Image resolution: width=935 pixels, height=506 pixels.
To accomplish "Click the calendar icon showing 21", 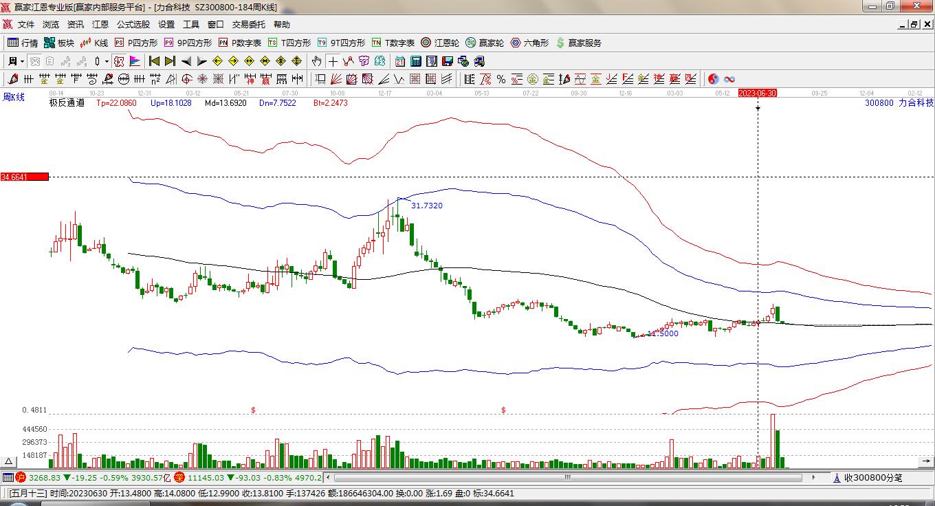I will pos(399,61).
